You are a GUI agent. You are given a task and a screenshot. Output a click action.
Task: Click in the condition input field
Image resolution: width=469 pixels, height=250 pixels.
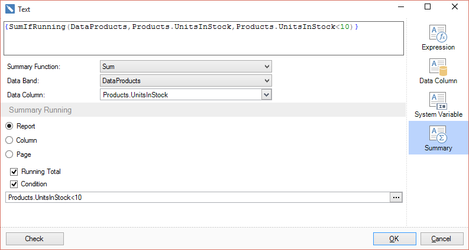coord(198,198)
